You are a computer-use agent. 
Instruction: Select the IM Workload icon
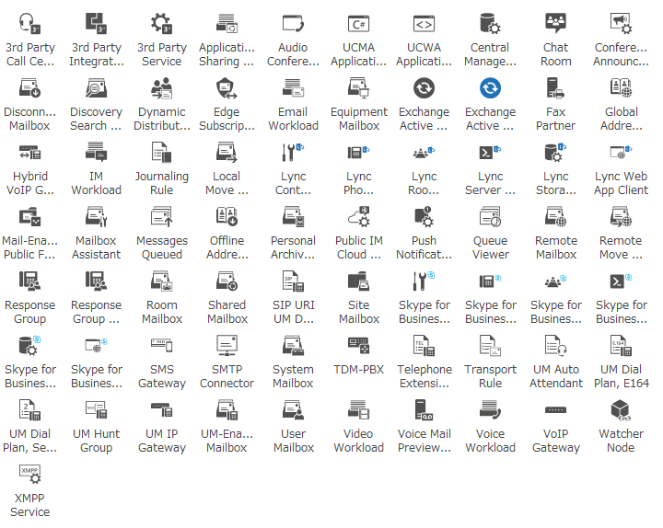(x=96, y=153)
